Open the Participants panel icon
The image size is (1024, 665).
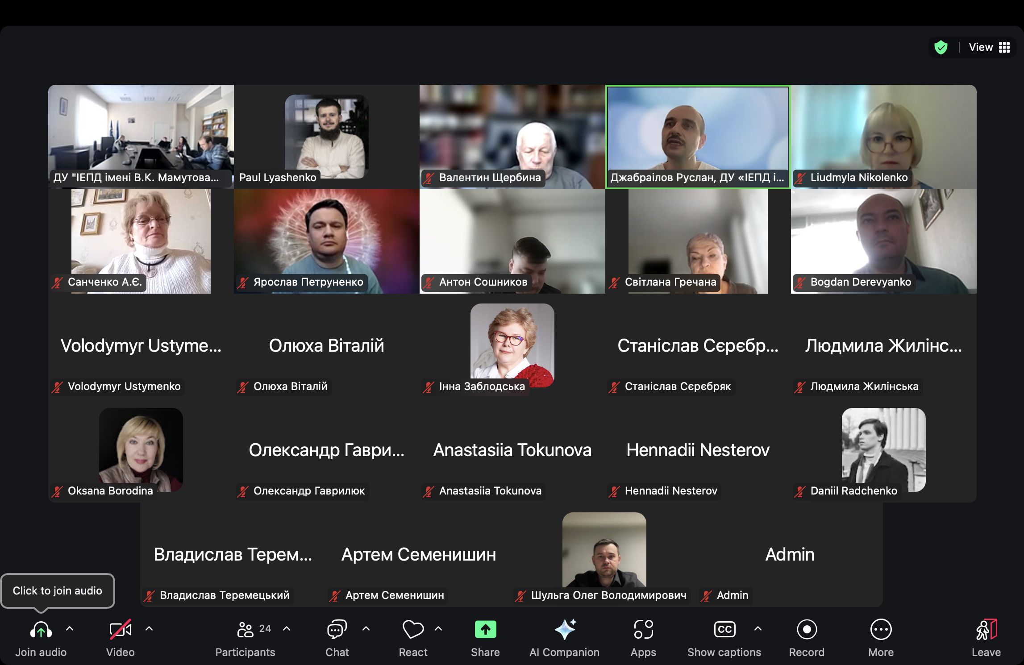coord(245,630)
